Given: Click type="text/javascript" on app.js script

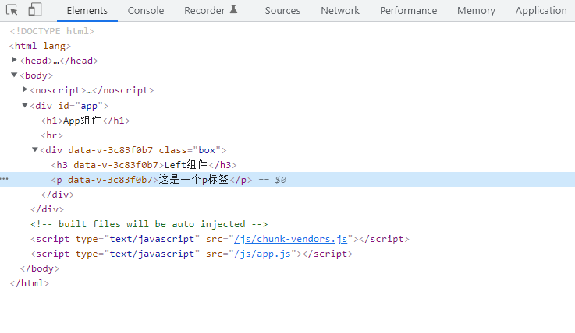Looking at the screenshot, I should click(x=137, y=254).
